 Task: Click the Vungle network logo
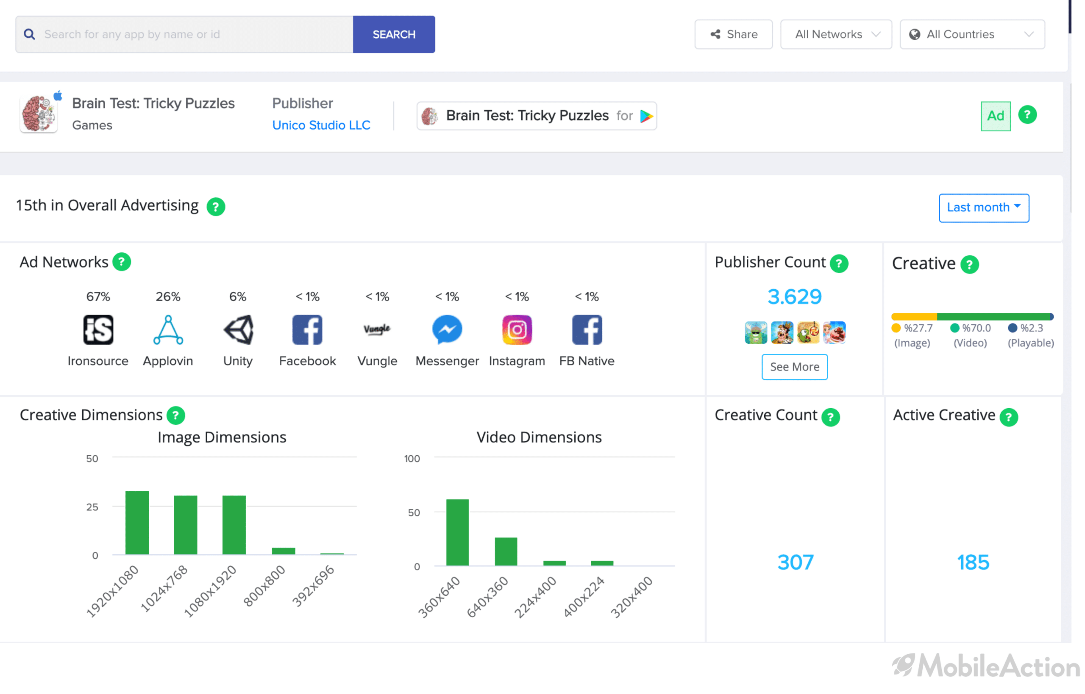[x=378, y=329]
